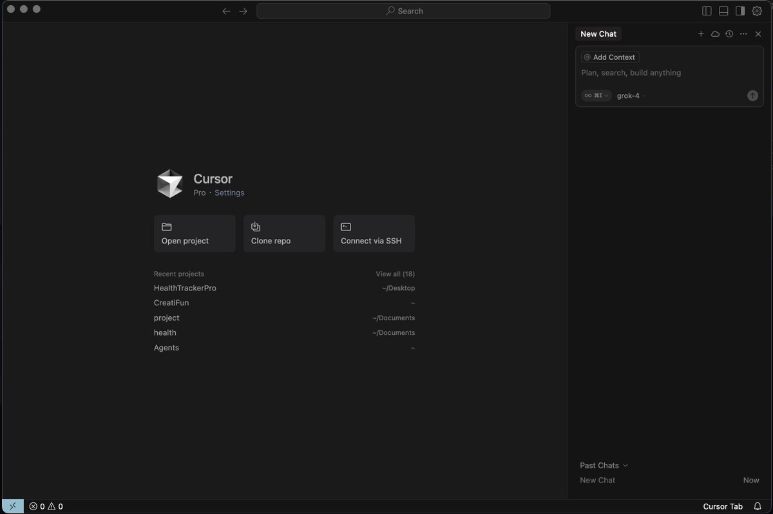Expand the Past Chats dropdown

click(604, 465)
